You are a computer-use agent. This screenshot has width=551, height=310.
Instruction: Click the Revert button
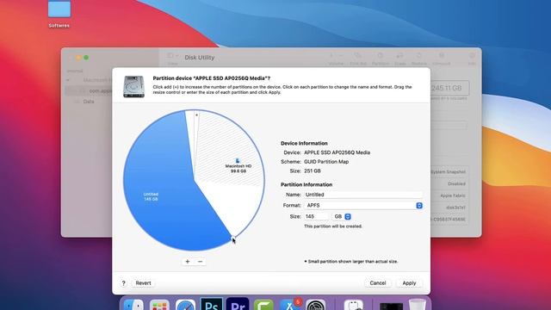coord(143,283)
